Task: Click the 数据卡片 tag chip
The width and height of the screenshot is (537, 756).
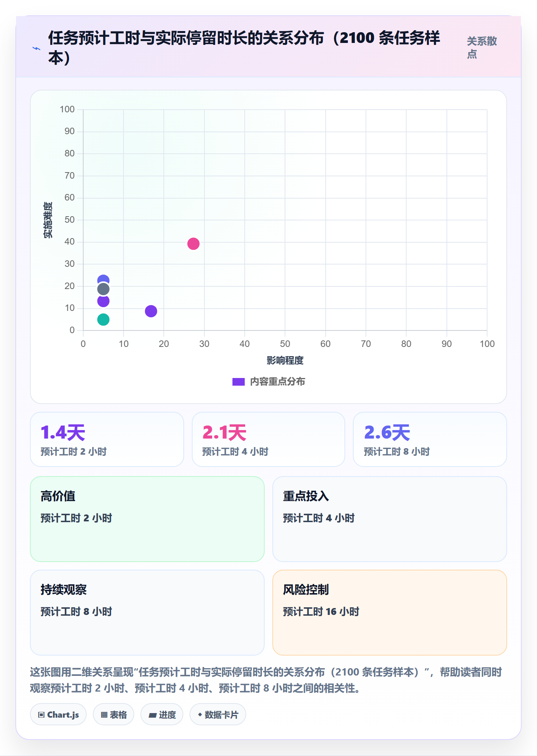Action: (218, 715)
